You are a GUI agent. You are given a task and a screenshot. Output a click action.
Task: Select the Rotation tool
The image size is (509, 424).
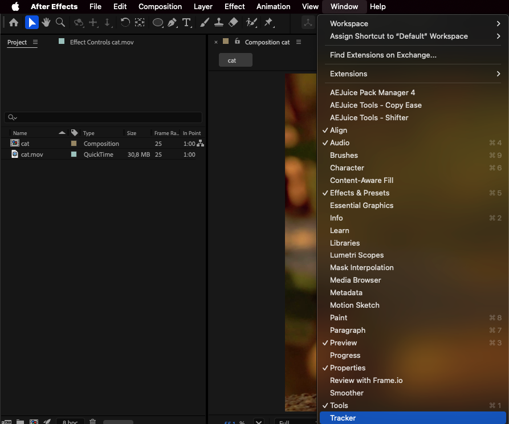click(x=125, y=22)
